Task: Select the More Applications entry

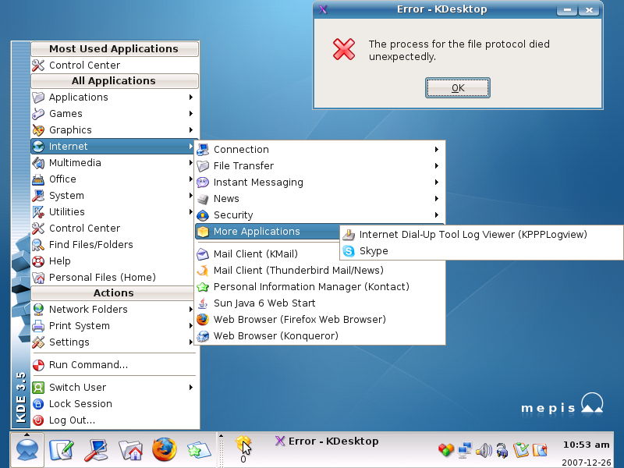Action: click(x=268, y=231)
